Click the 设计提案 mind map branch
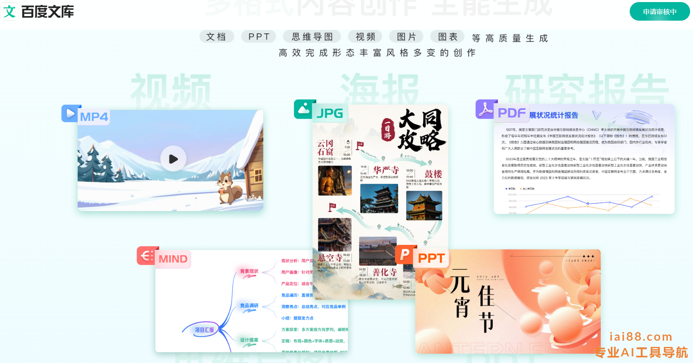Screen dimensions: 693x363 point(249,340)
